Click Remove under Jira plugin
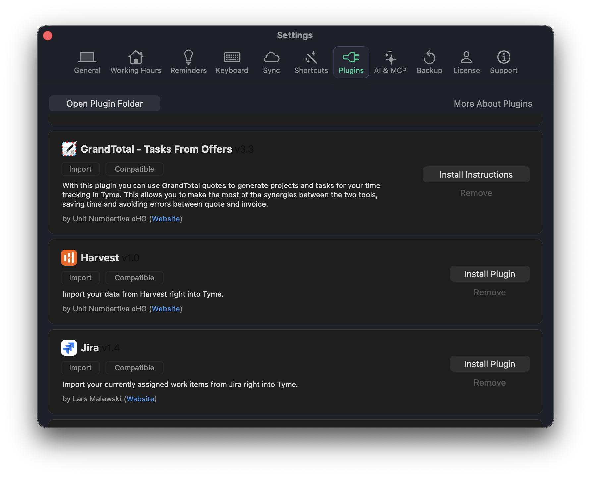Screen dimensions: 591x477 490,383
